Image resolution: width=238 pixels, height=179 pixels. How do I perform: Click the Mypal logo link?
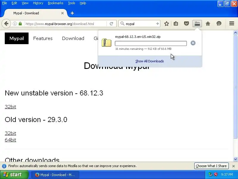tap(17, 38)
